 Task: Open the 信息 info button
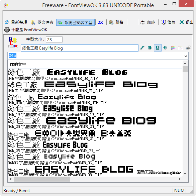(x=168, y=22)
